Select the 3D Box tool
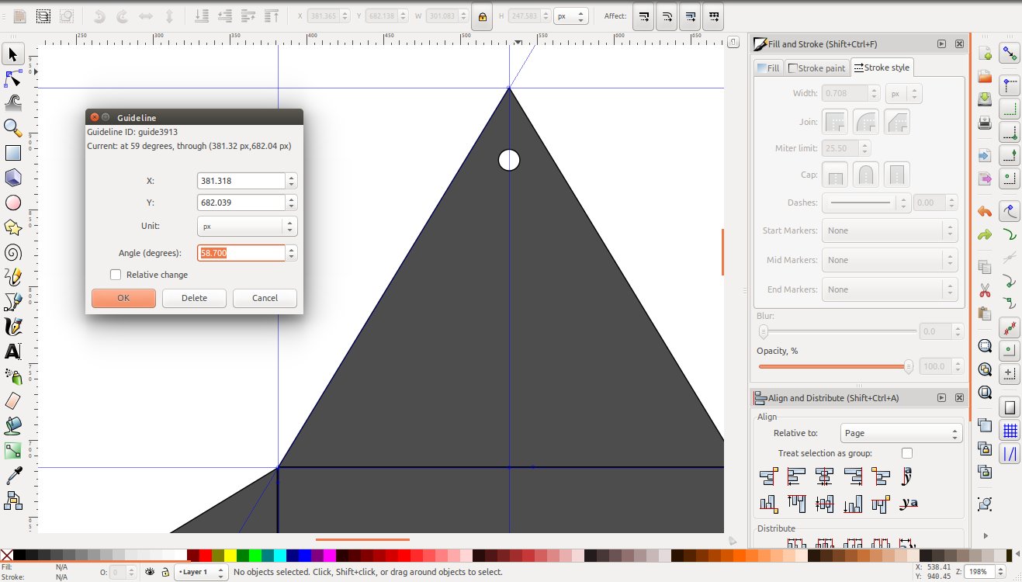Viewport: 1022px width, 582px height. (x=12, y=178)
